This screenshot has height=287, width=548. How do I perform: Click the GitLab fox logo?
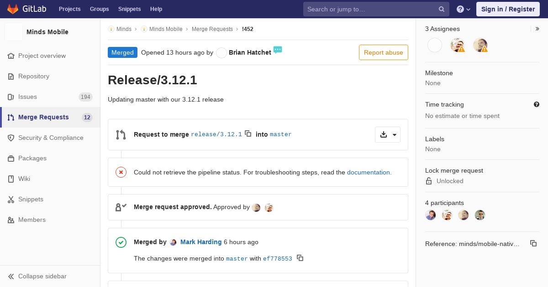pyautogui.click(x=13, y=9)
